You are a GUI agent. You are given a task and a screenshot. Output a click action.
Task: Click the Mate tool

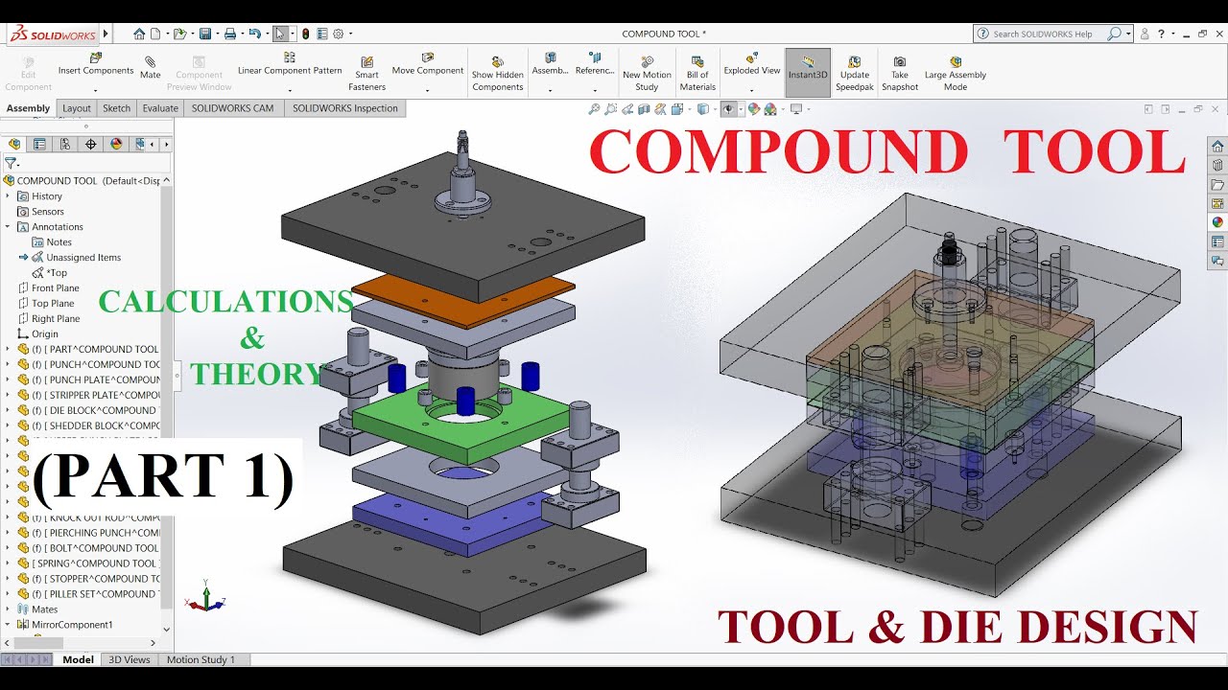(x=151, y=68)
